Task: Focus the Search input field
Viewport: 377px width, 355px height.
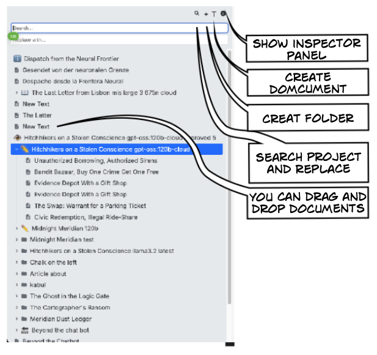Action: point(119,28)
